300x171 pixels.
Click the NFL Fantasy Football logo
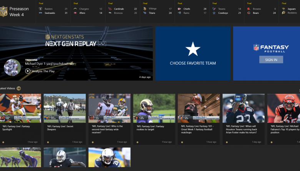point(271,48)
